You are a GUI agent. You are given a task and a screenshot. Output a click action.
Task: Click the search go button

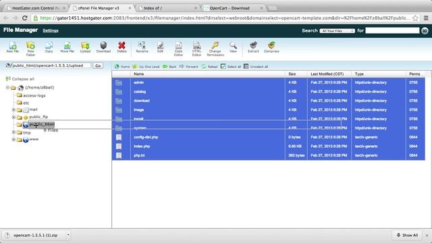point(425,30)
